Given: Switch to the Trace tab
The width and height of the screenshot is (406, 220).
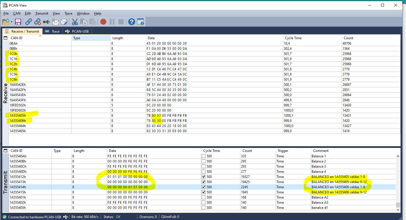Looking at the screenshot, I should (52, 31).
